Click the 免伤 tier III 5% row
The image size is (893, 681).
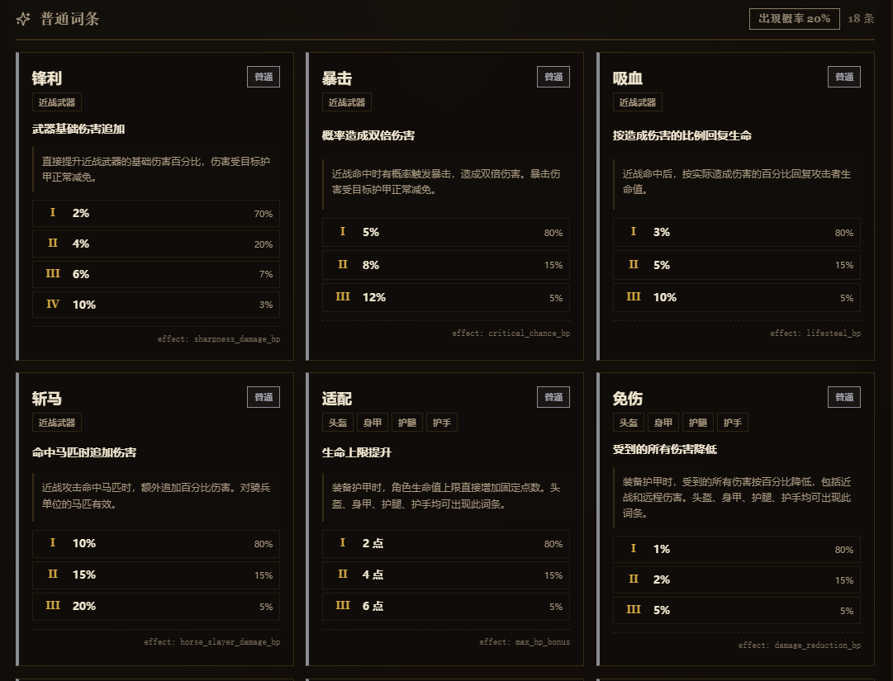click(x=736, y=610)
